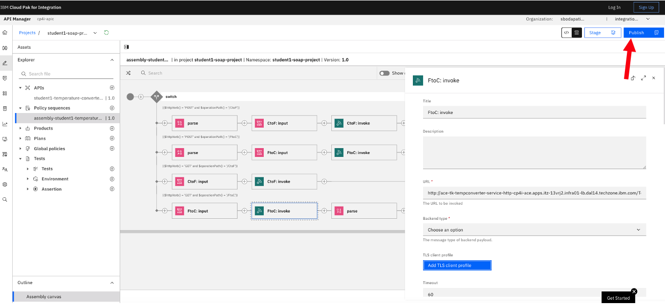665x307 pixels.
Task: Add a new Plan with plus icon
Action: coord(112,138)
